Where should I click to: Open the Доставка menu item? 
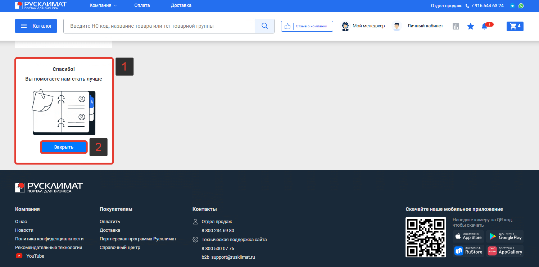pyautogui.click(x=181, y=5)
